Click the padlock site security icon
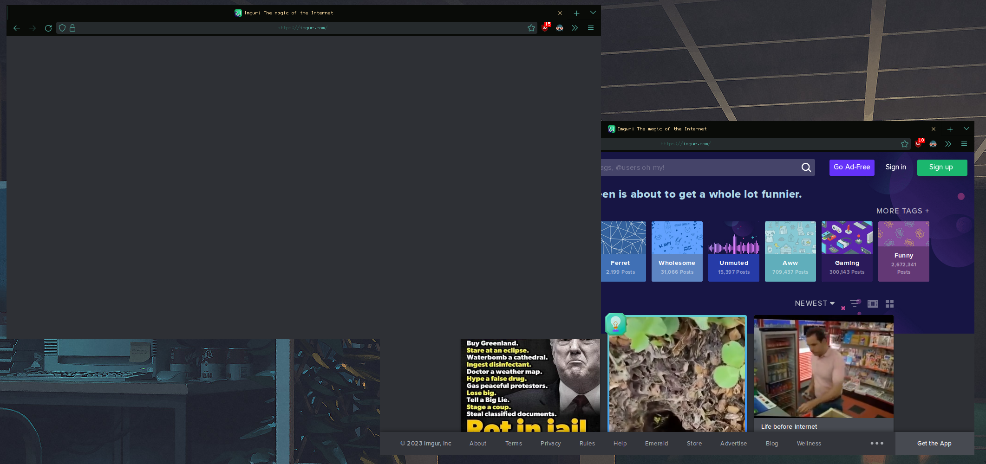 72,28
